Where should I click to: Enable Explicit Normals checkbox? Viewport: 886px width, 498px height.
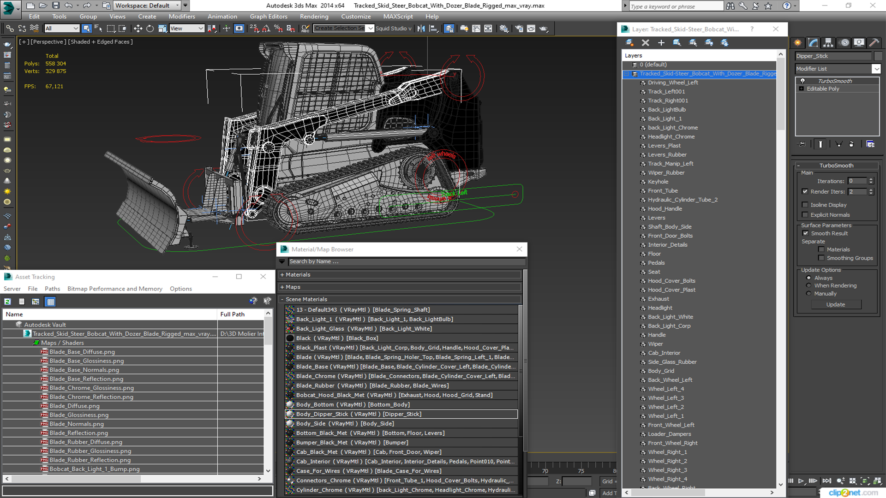(805, 215)
